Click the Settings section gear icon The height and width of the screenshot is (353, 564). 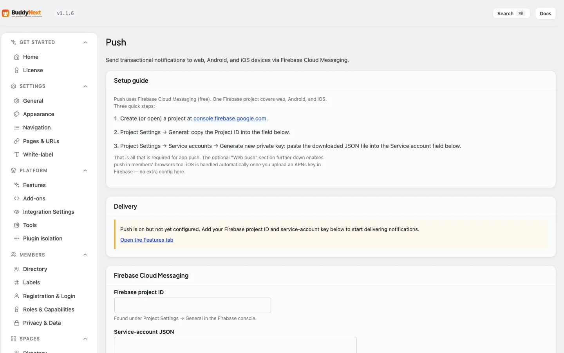pos(13,86)
